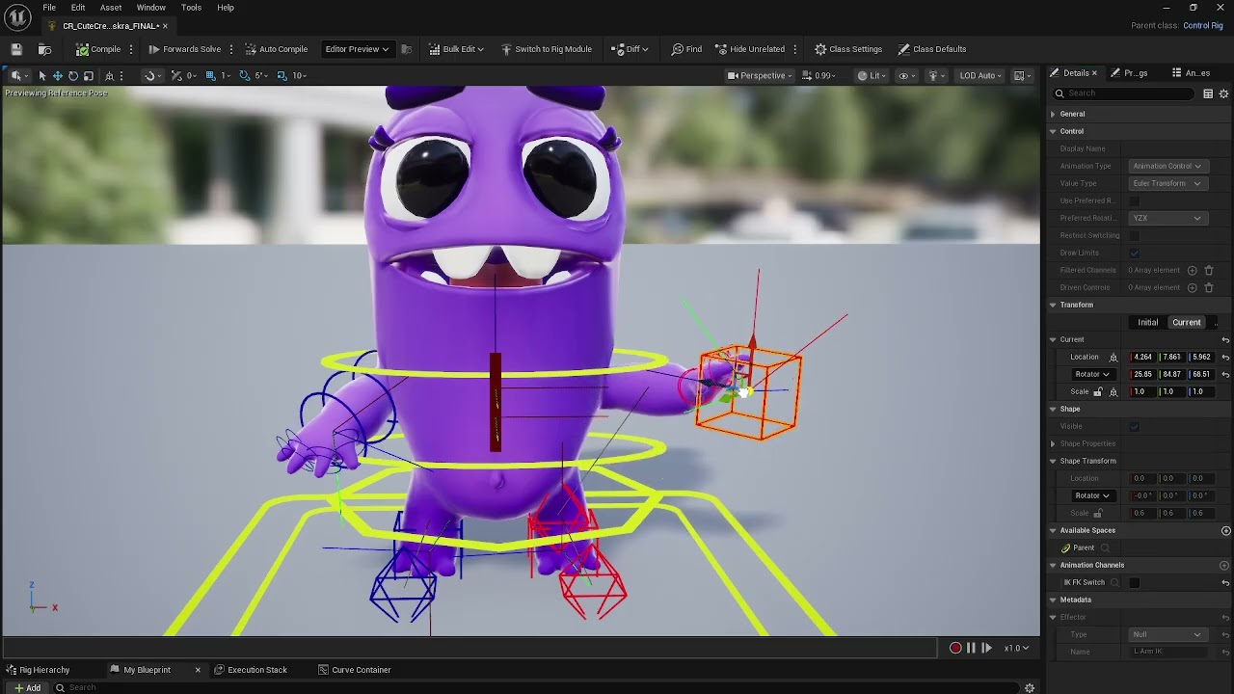Toggle the IK FK Switch checkbox

[1135, 583]
